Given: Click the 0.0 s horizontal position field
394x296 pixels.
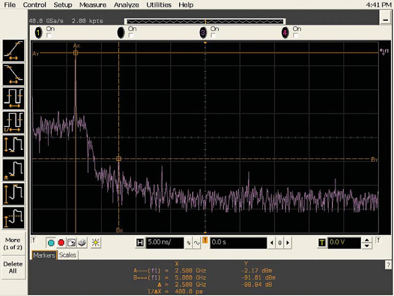Looking at the screenshot, I should [238, 242].
